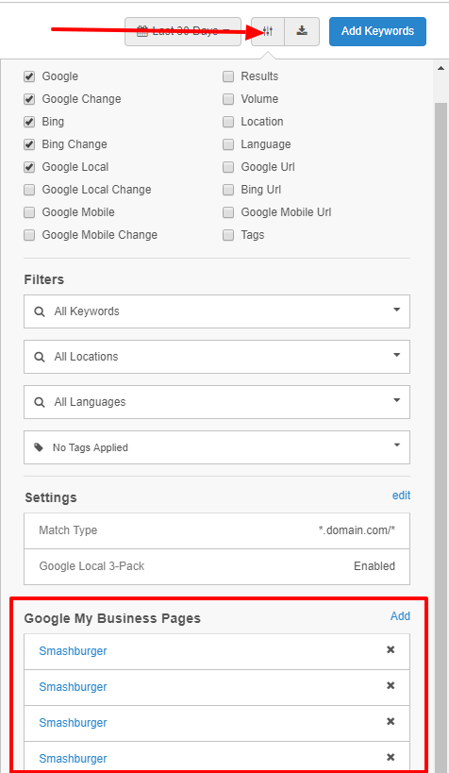Open the Last 30 Days date selector
This screenshot has width=449, height=773.
(x=183, y=31)
